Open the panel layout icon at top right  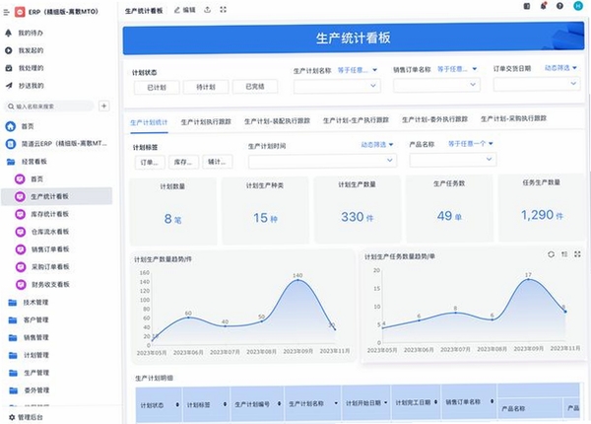(x=527, y=6)
